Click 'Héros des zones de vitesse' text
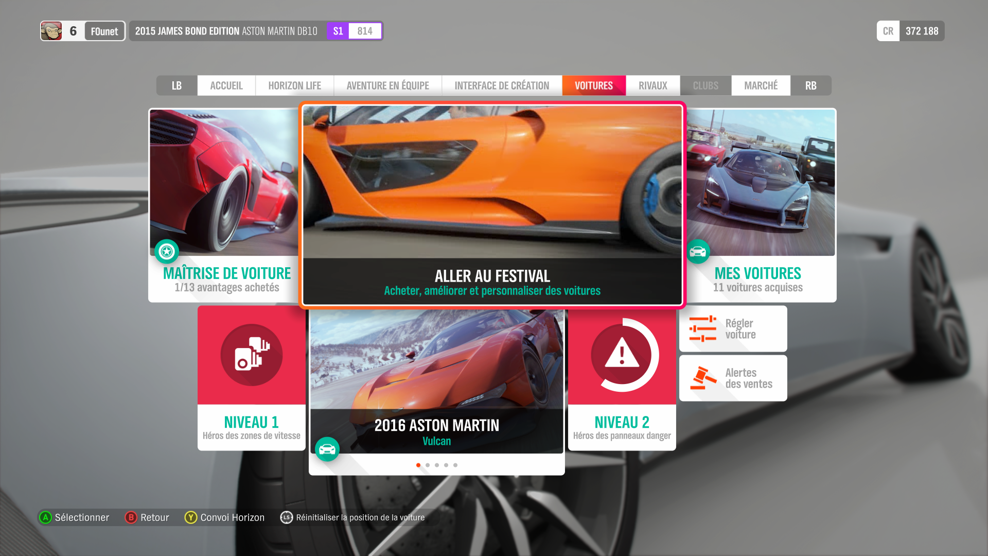The image size is (988, 556). 252,436
